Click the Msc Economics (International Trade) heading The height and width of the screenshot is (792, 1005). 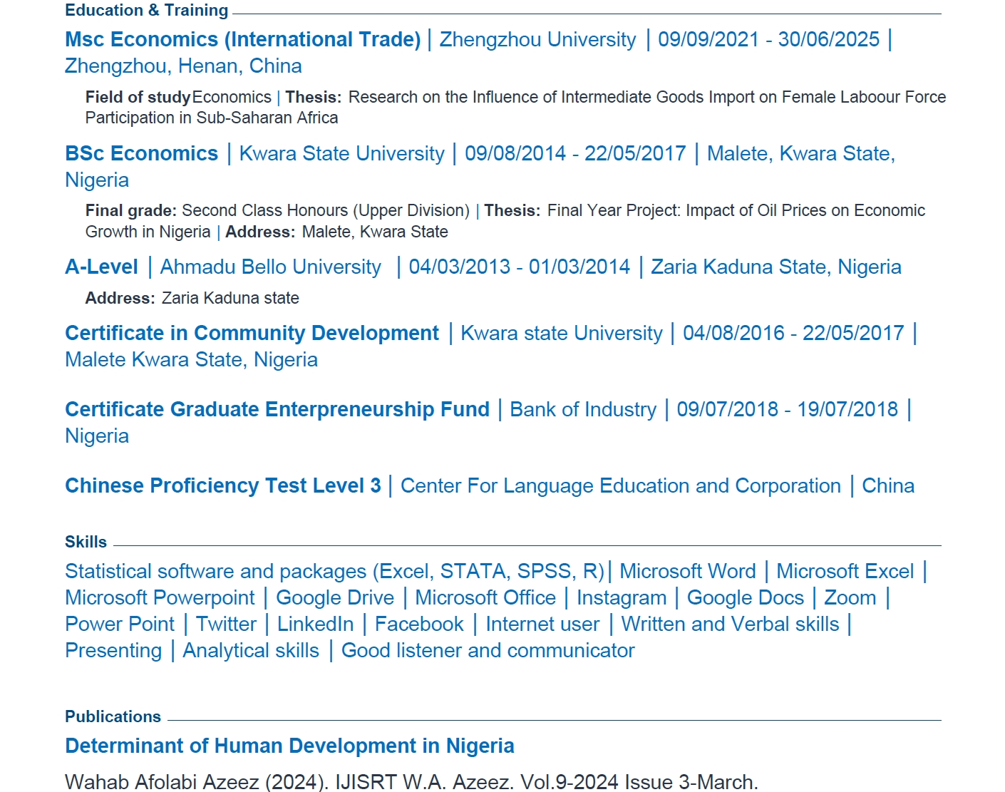pos(242,39)
